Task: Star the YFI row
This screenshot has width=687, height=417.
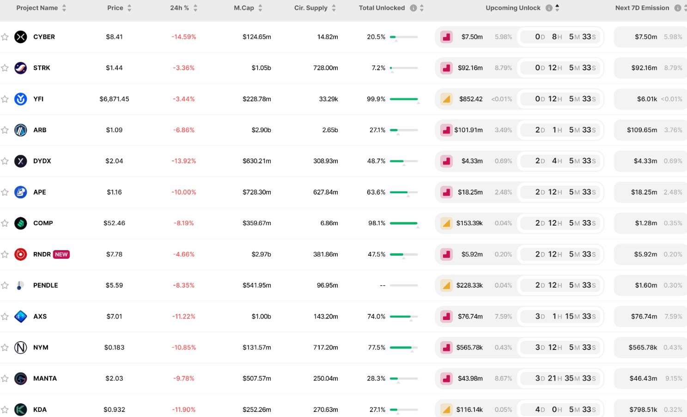Action: pos(5,99)
